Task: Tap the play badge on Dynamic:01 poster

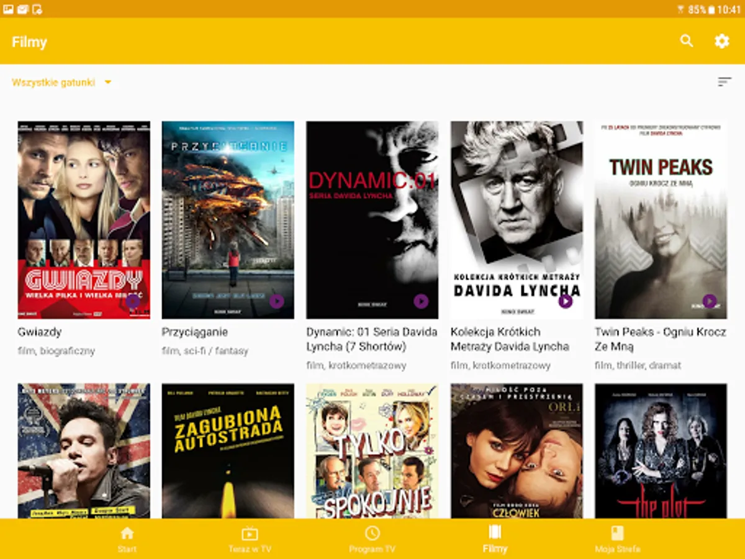Action: coord(421,301)
